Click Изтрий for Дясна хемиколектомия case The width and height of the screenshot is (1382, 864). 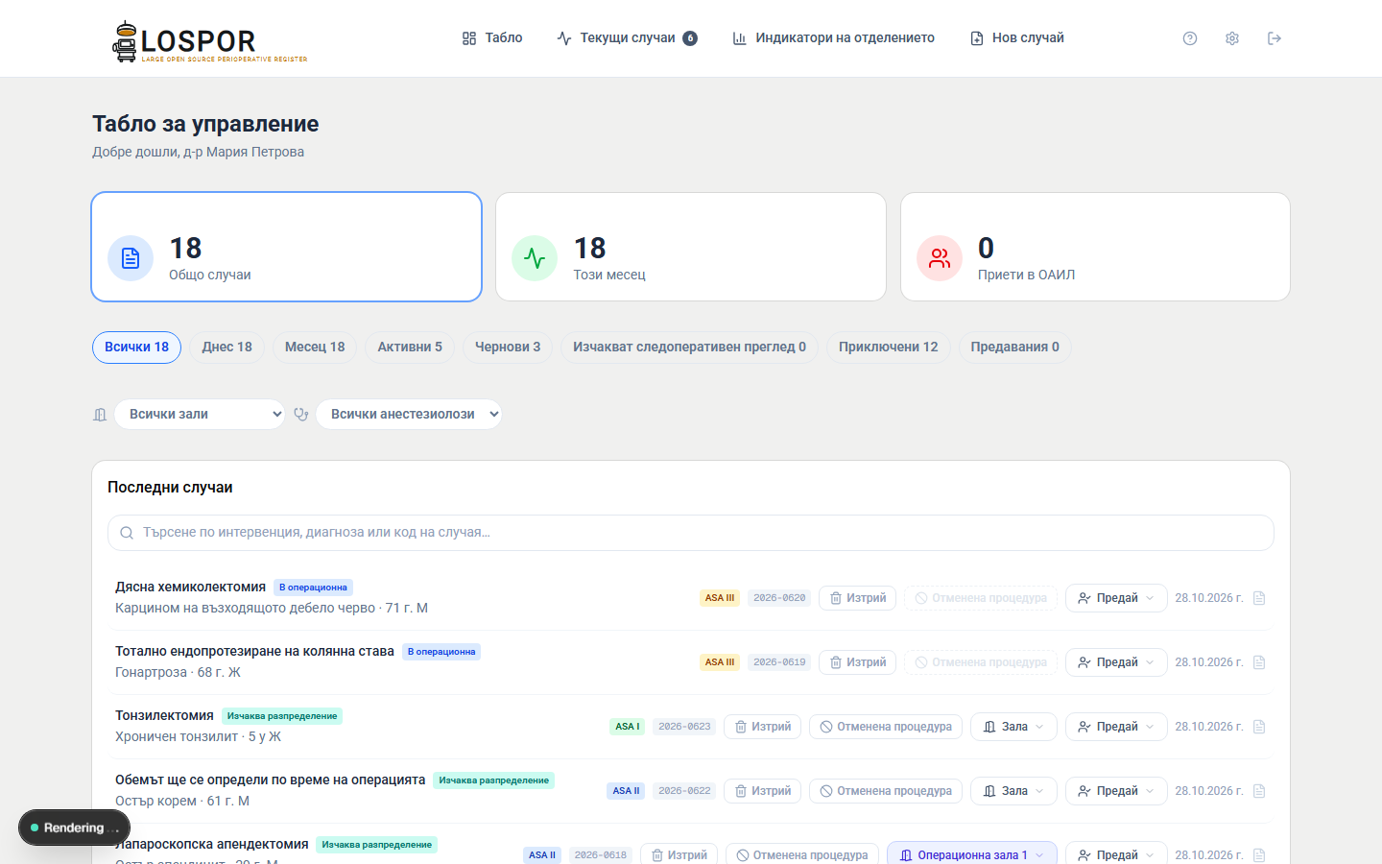coord(858,598)
